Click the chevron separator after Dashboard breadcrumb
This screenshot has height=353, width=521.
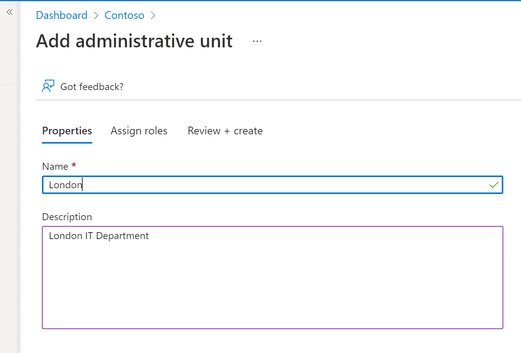(96, 15)
